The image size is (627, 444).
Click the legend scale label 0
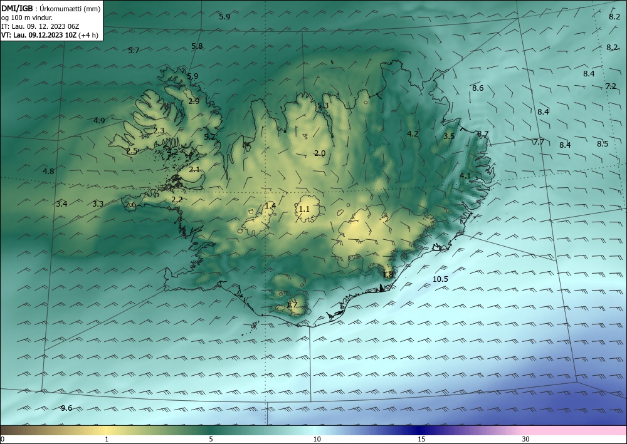point(3,439)
